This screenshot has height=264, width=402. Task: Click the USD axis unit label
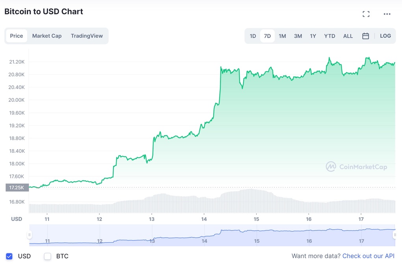pyautogui.click(x=17, y=219)
